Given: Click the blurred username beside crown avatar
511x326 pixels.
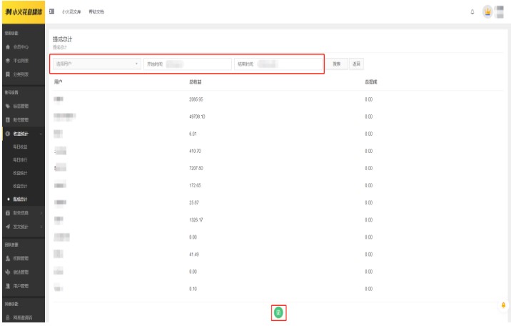Looking at the screenshot, I should point(500,12).
